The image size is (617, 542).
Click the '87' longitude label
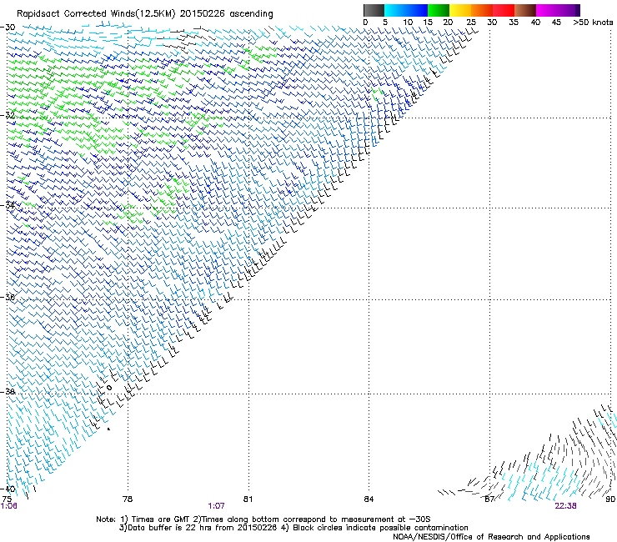point(489,499)
